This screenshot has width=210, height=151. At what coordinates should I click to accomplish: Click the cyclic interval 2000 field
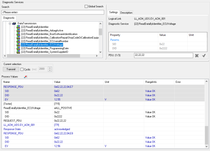click(43, 69)
